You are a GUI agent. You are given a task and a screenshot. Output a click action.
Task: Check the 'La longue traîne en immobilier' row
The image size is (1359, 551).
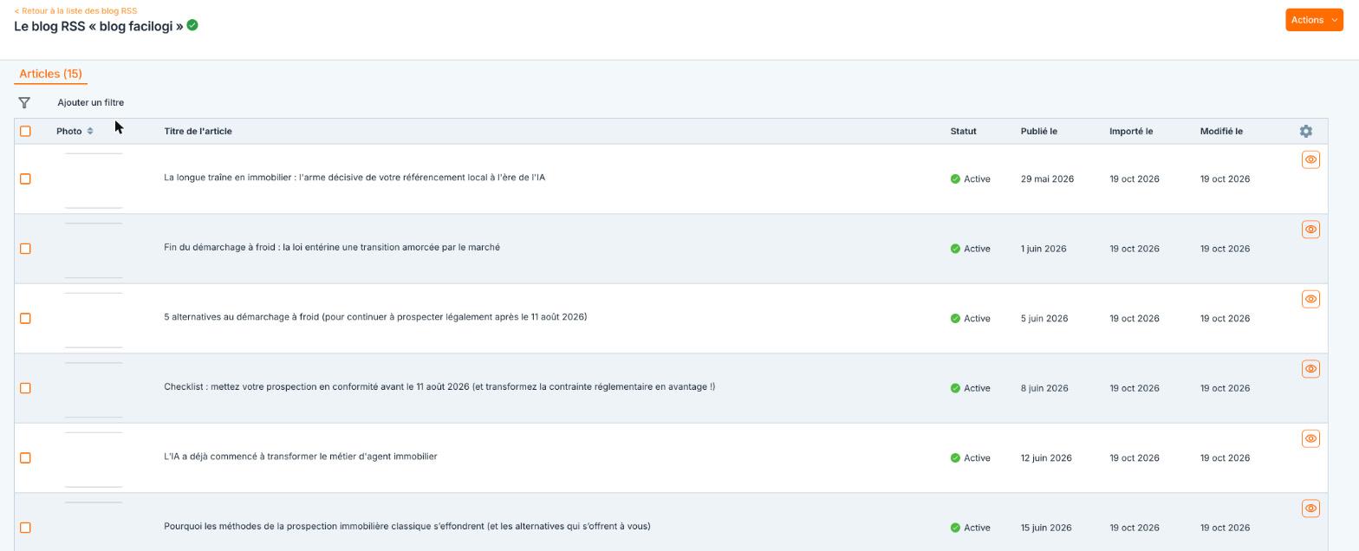[25, 179]
